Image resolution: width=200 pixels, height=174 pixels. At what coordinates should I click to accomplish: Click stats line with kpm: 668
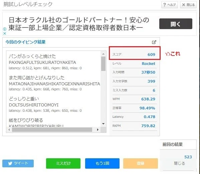tap(45, 89)
